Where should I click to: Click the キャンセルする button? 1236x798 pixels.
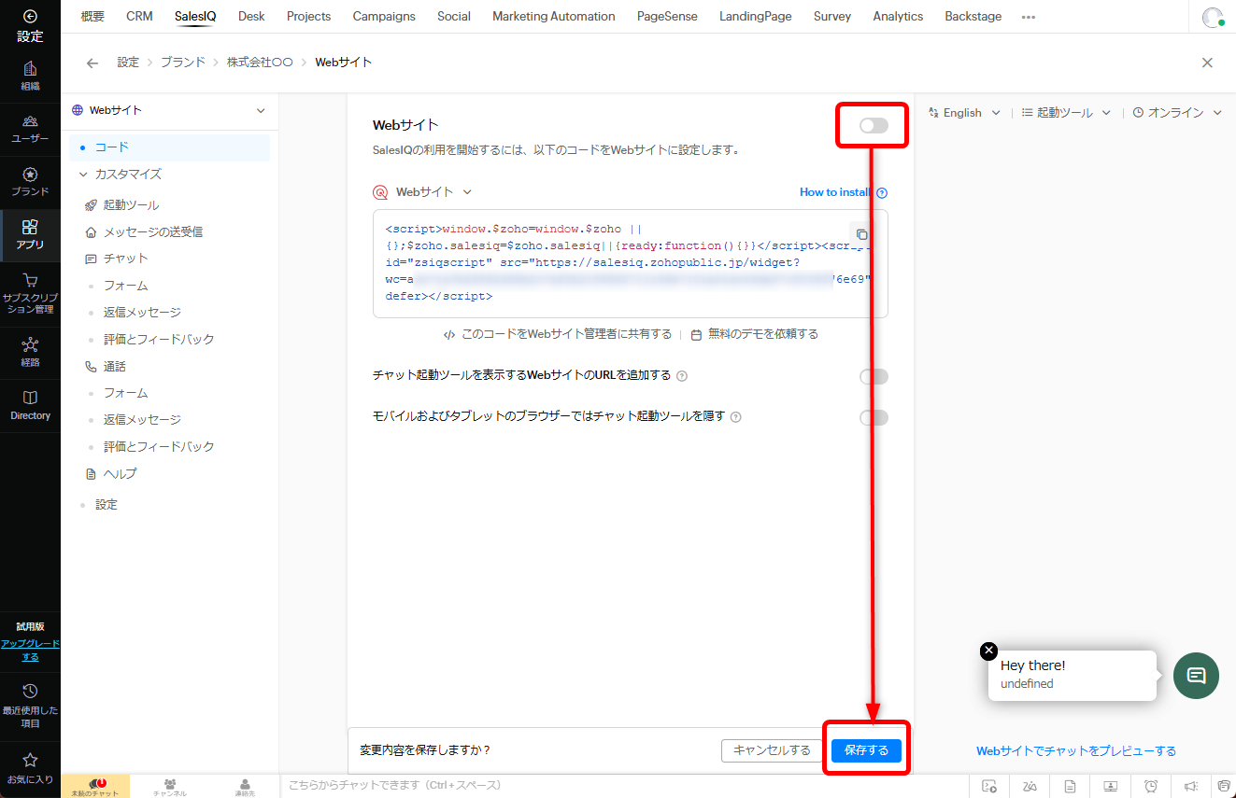[x=772, y=750]
